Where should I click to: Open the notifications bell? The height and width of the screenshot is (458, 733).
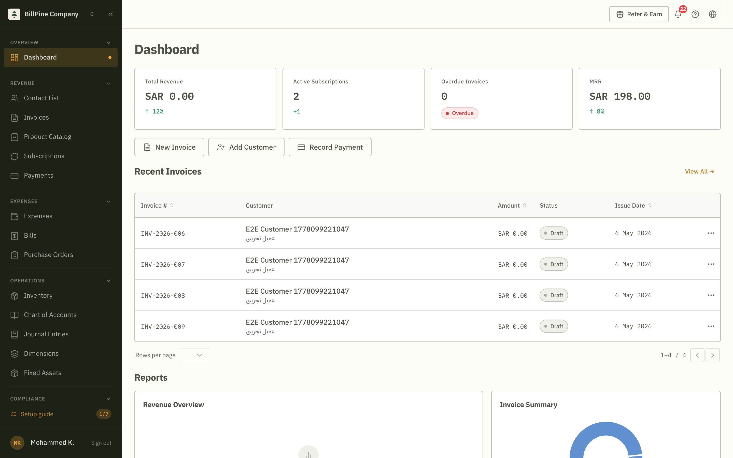point(678,14)
